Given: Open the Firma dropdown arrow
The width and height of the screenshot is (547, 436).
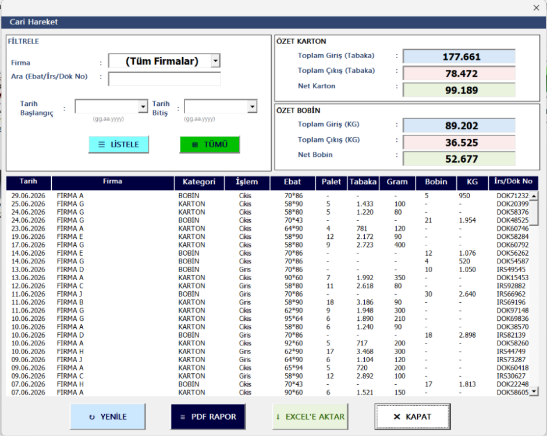Looking at the screenshot, I should pyautogui.click(x=215, y=60).
